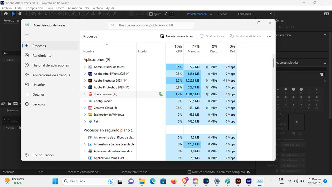Expand the Brave Browser process group
Viewport: 332px width, 187px height.
pos(85,94)
